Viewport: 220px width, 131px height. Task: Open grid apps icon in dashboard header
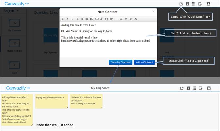tap(194, 4)
